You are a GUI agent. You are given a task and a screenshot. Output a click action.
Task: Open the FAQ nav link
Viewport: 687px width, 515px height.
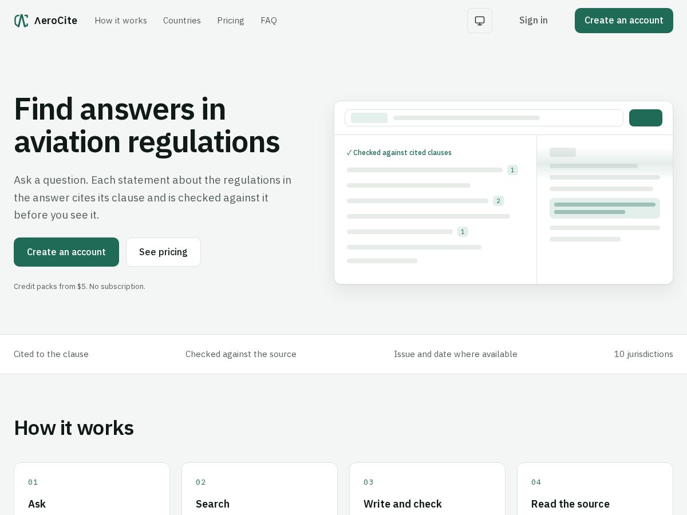tap(269, 21)
